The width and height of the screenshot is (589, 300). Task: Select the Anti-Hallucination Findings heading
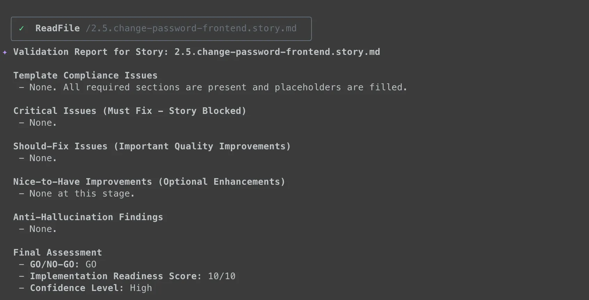[88, 217]
